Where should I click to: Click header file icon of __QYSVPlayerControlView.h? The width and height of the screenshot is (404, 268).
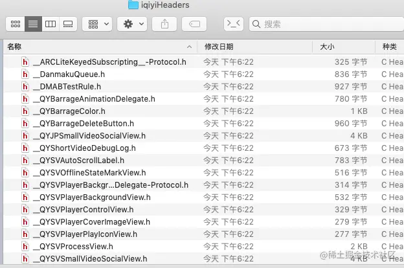coord(25,210)
